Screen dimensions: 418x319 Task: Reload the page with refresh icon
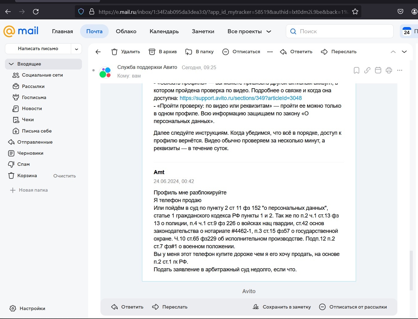click(x=36, y=12)
